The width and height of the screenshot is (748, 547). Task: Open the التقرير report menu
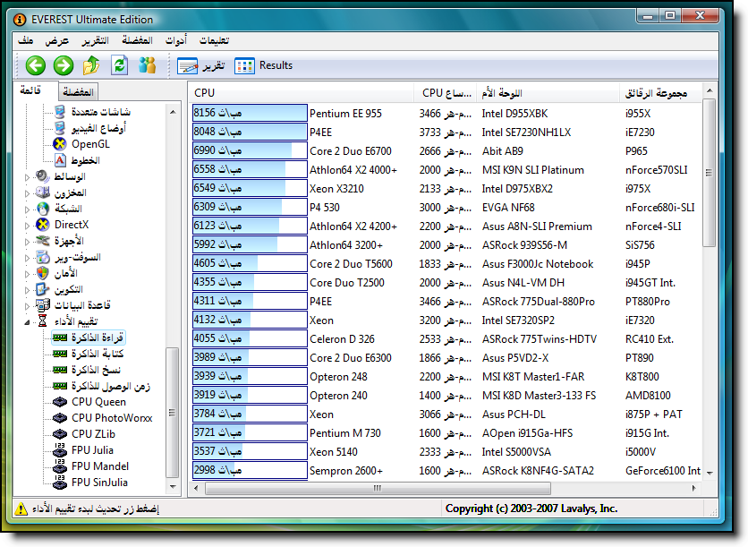pyautogui.click(x=95, y=40)
